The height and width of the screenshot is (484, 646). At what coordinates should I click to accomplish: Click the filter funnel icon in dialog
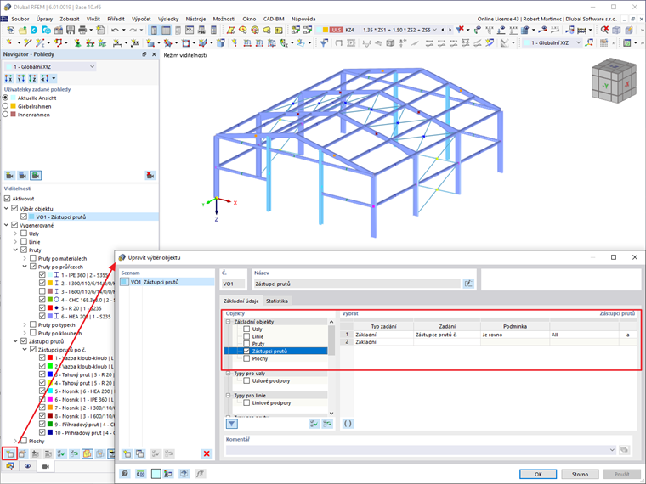232,424
